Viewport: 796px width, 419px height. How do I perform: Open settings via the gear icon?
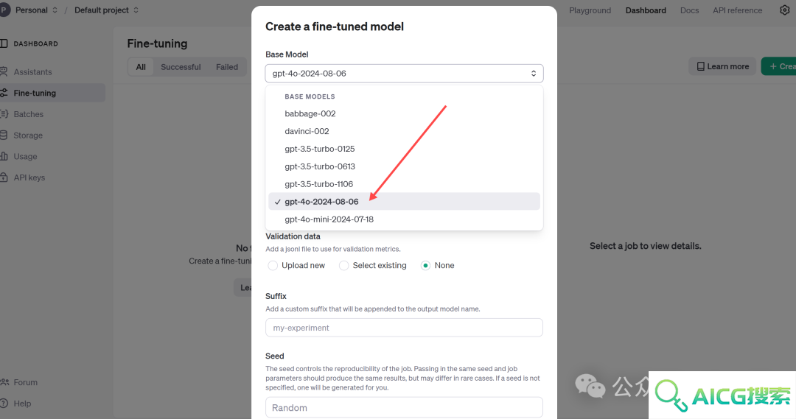(x=785, y=10)
